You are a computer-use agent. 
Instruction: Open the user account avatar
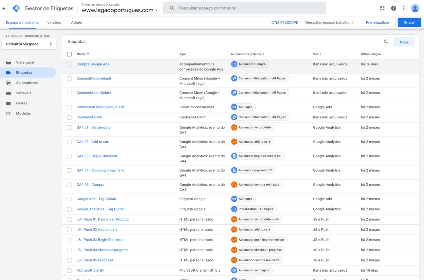click(x=415, y=8)
